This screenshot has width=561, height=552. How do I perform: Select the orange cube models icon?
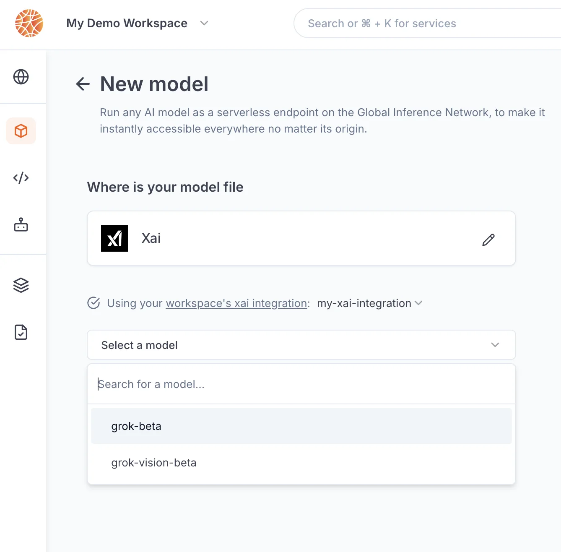pos(21,131)
